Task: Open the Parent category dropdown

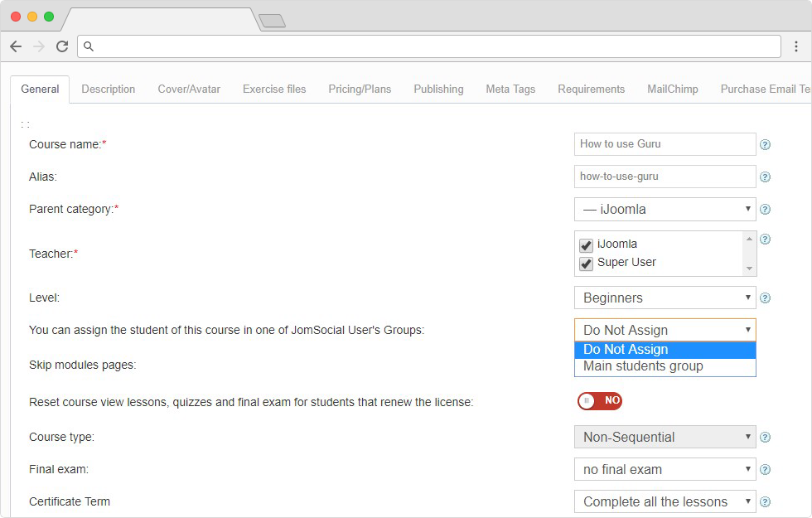Action: click(665, 210)
